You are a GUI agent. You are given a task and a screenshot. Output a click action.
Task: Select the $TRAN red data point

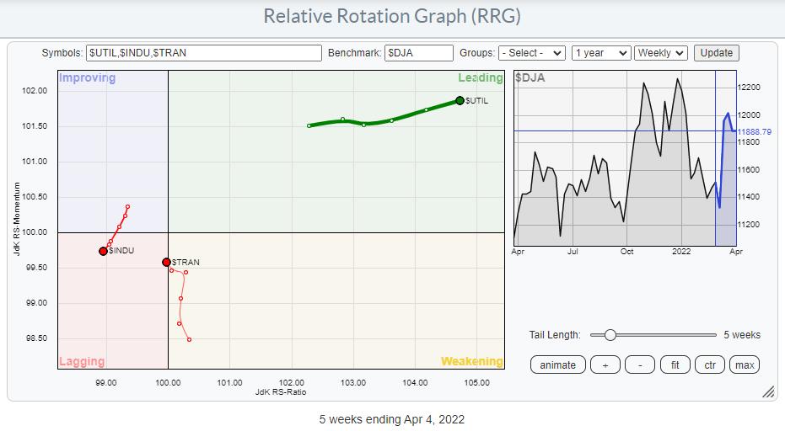pos(166,263)
